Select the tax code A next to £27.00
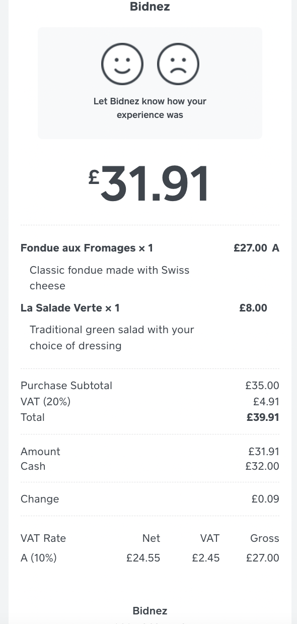The width and height of the screenshot is (297, 624). pyautogui.click(x=275, y=247)
